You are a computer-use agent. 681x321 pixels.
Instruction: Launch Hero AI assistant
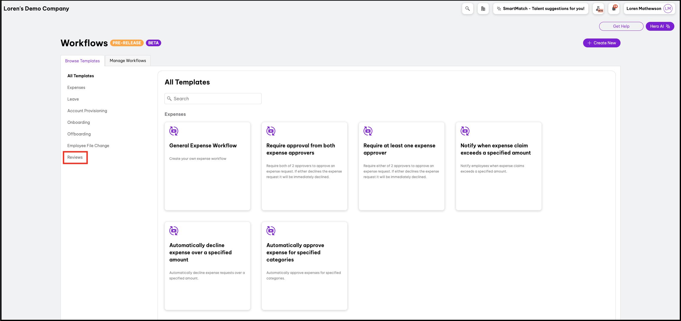660,26
